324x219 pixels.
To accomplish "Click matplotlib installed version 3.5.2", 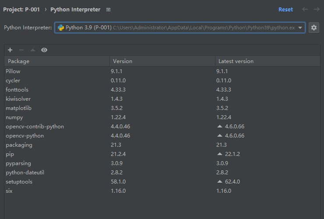I will (x=116, y=108).
